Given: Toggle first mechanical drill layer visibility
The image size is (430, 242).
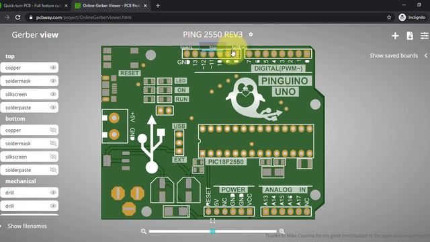Looking at the screenshot, I should (x=53, y=193).
